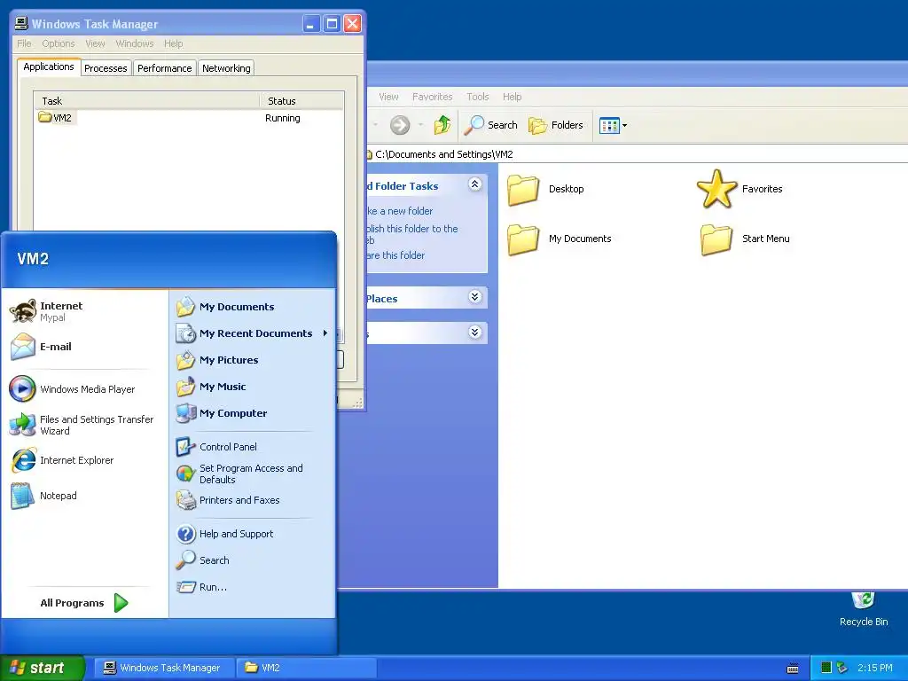This screenshot has height=681, width=908.
Task: Click Share this folder link
Action: click(x=396, y=255)
